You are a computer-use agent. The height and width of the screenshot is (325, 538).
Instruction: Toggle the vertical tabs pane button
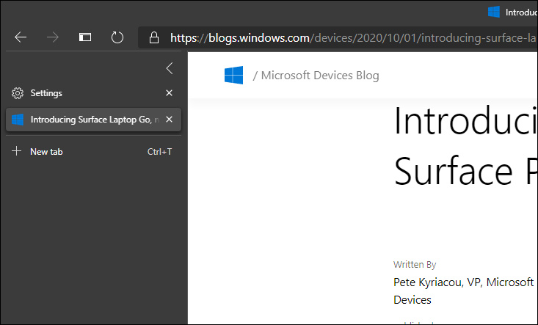tap(85, 37)
